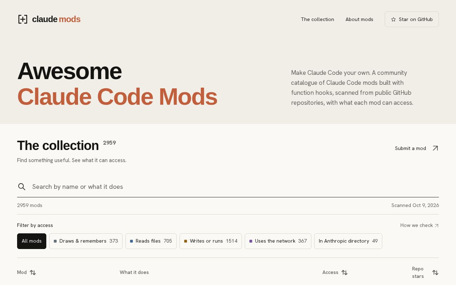Screen dimensions: 456x285
Task: Click the claude mods bracket logo icon
Action: [x=23, y=19]
